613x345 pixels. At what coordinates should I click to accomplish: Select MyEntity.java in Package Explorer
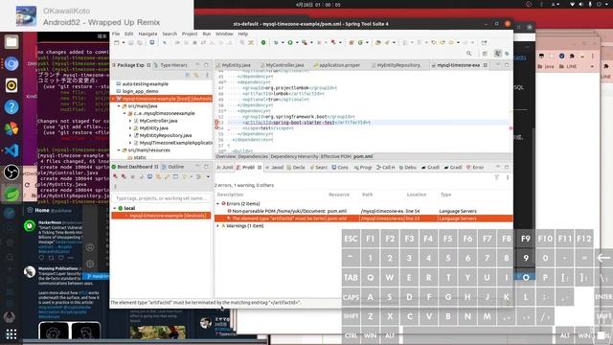(x=153, y=127)
